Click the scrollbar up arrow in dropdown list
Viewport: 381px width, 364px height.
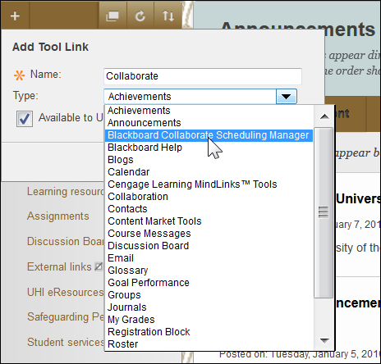click(324, 116)
